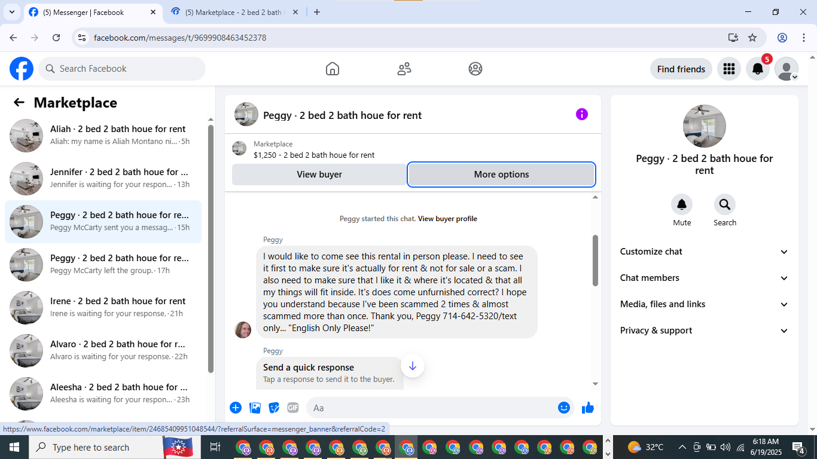Click the More options button
Viewport: 817px width, 459px height.
(x=501, y=175)
